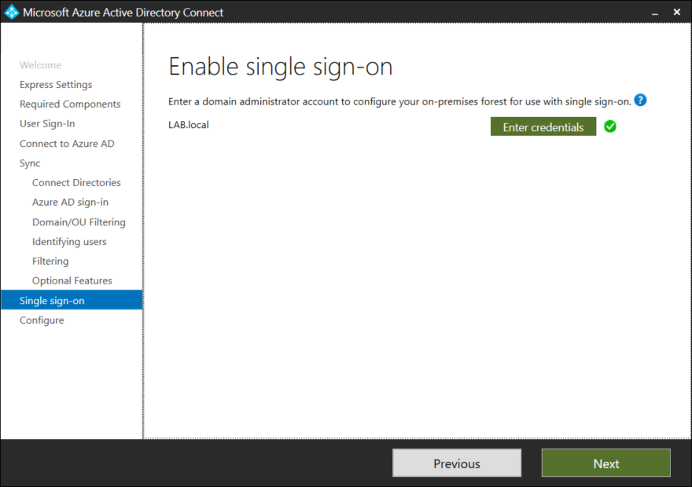
Task: Go to the Next wizard step
Action: pyautogui.click(x=606, y=463)
